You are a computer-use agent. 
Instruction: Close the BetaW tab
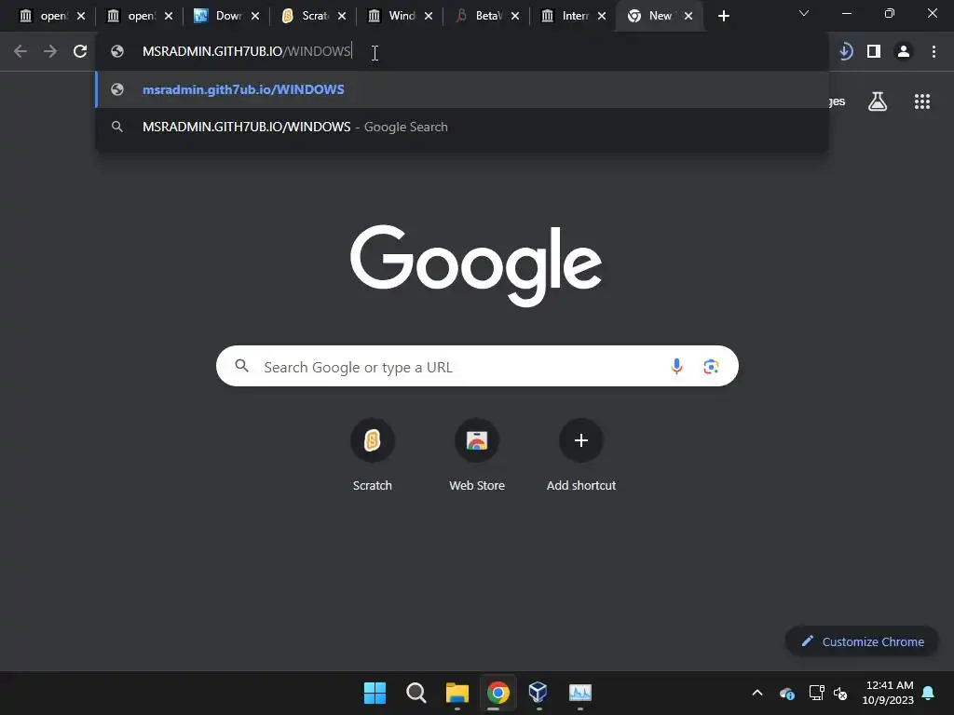514,17
